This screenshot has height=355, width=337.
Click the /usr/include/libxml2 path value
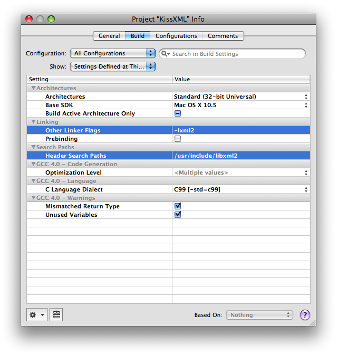pyautogui.click(x=206, y=156)
